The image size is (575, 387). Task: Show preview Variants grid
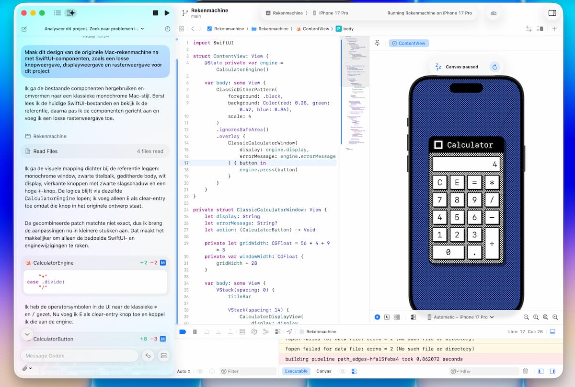(397, 317)
